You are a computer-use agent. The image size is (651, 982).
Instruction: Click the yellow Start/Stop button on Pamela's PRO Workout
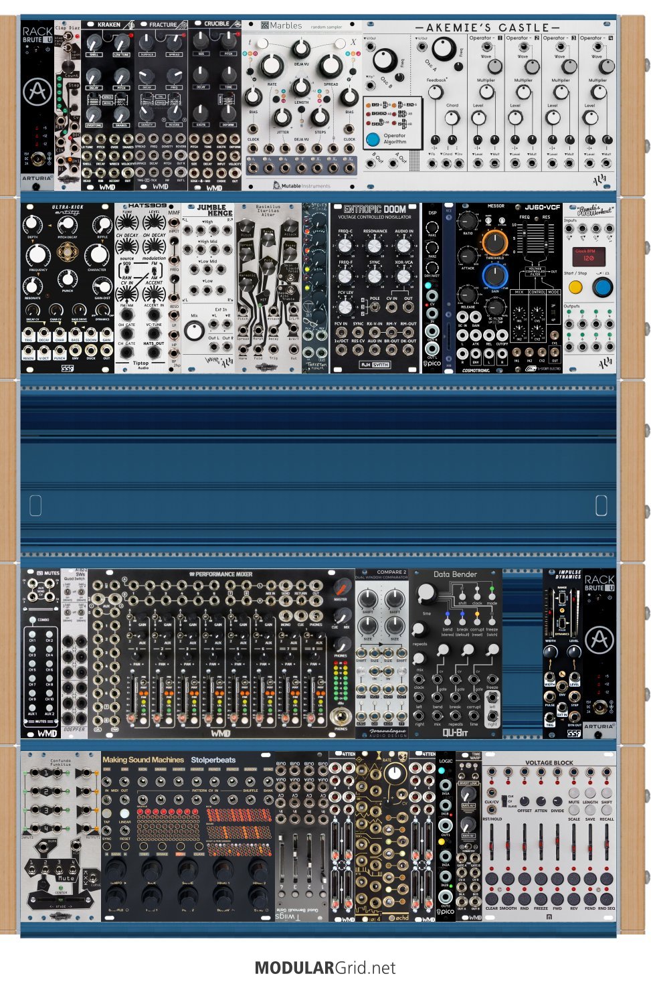point(575,287)
